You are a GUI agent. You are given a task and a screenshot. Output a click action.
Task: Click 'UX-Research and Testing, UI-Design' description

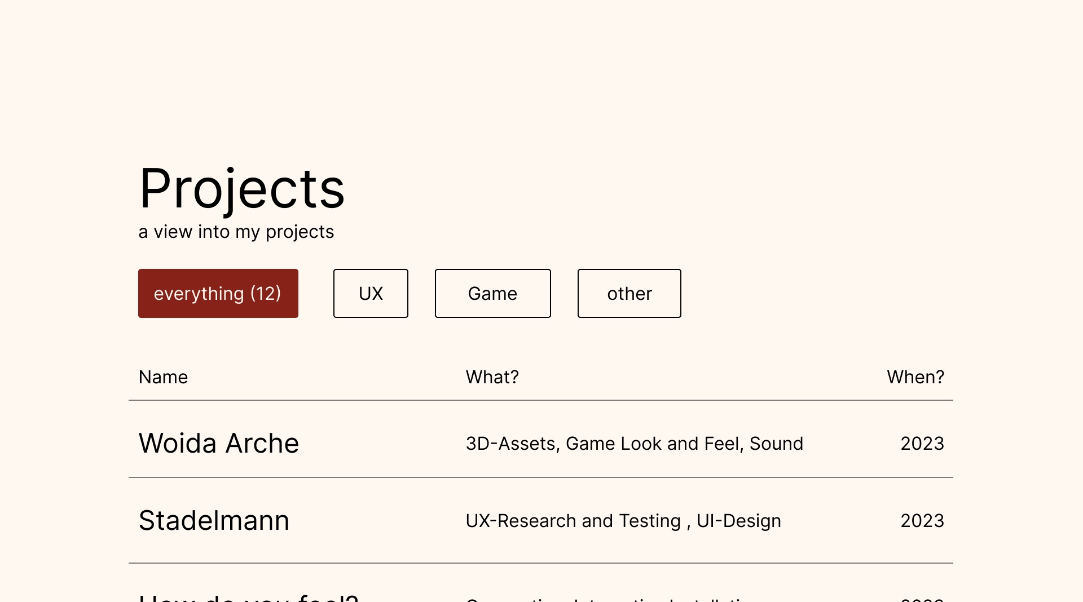point(623,521)
